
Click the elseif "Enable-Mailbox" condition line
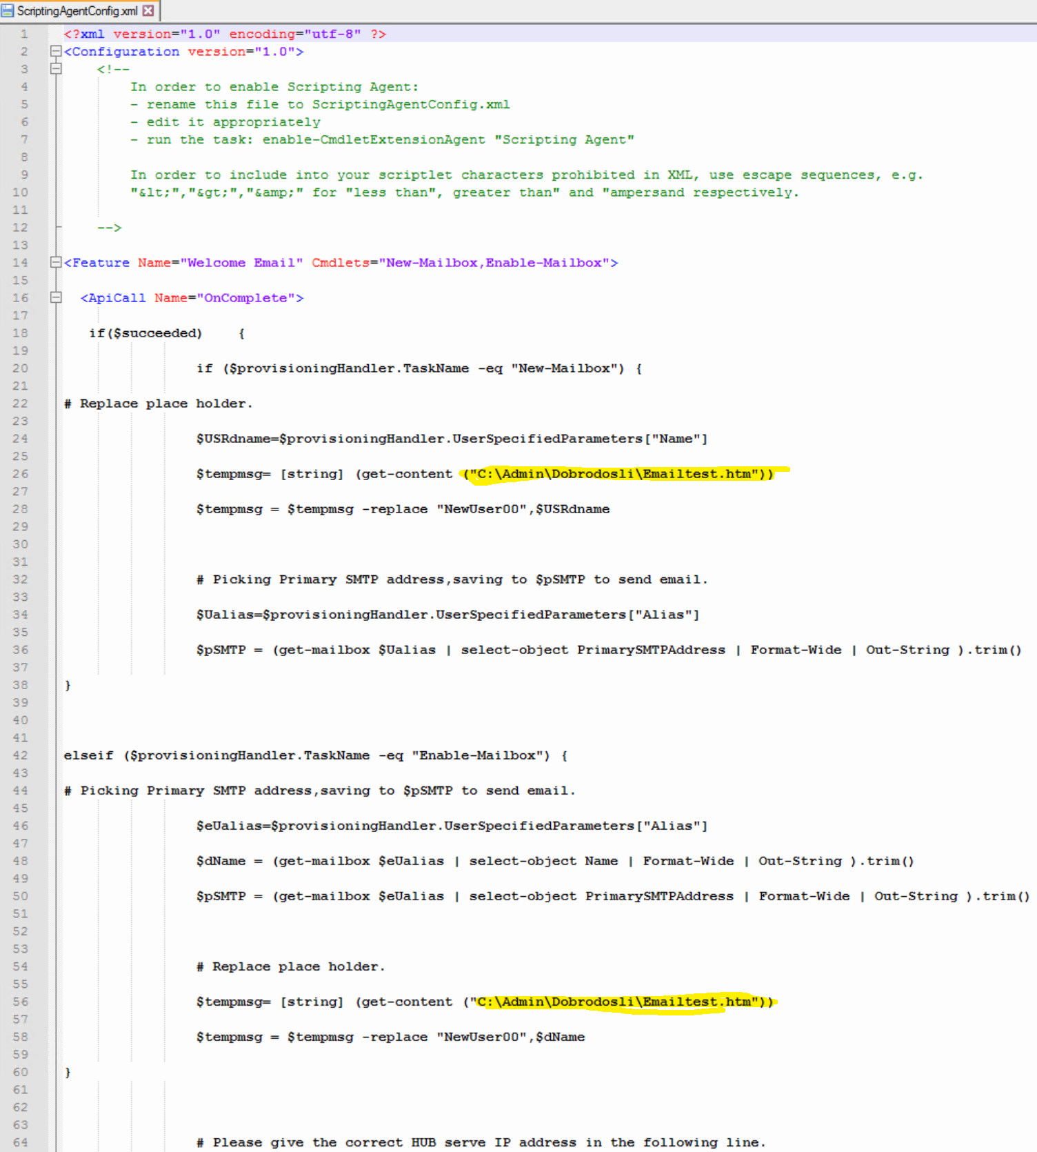tap(316, 755)
